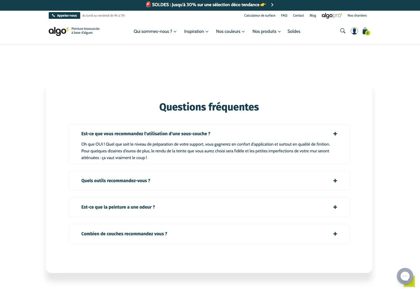The image size is (420, 289).
Task: Open the Calculateur de surface link
Action: pos(260,15)
